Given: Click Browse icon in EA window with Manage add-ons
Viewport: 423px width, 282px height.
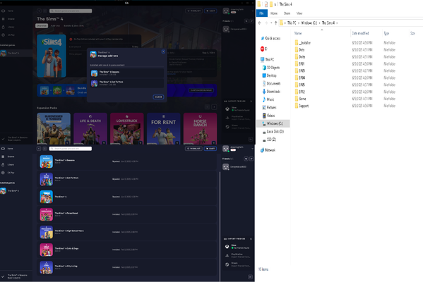Looking at the screenshot, I should 4,19.
